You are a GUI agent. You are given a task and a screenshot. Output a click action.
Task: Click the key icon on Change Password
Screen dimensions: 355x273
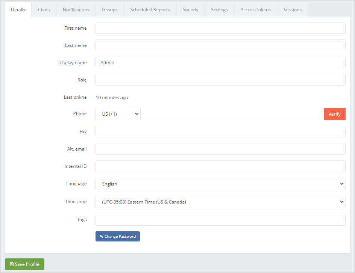coord(102,237)
